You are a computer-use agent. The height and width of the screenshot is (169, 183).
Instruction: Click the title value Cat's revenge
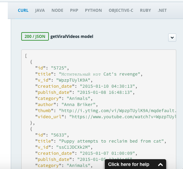pos(99,74)
